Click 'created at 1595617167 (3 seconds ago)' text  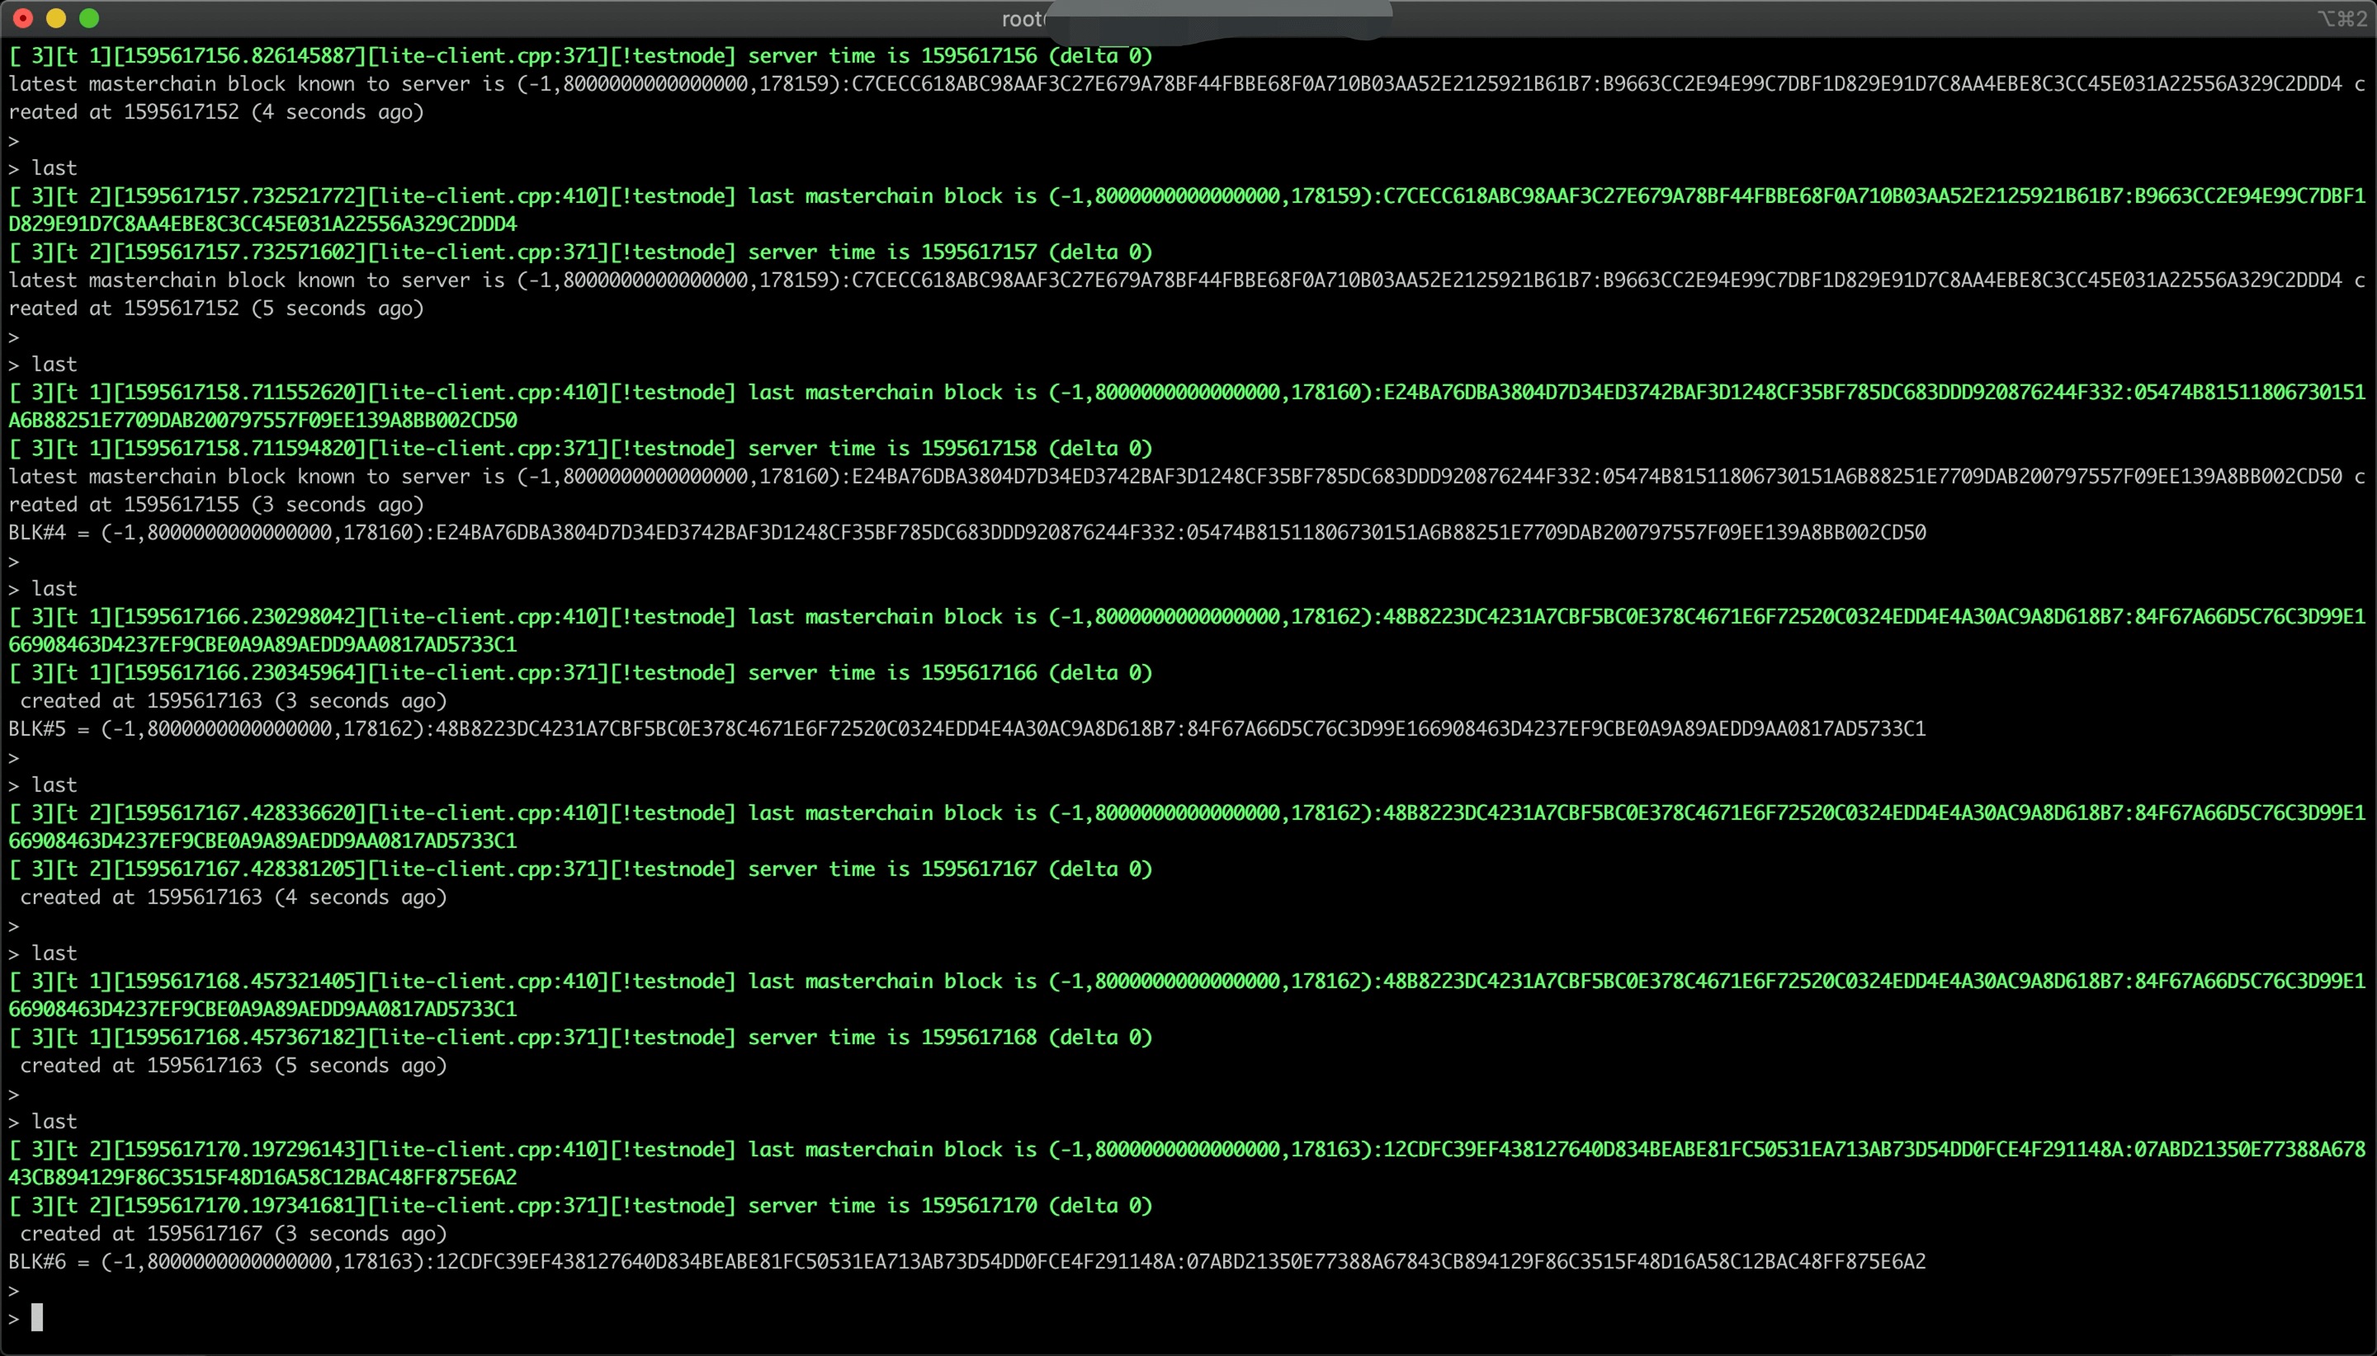[x=233, y=1233]
